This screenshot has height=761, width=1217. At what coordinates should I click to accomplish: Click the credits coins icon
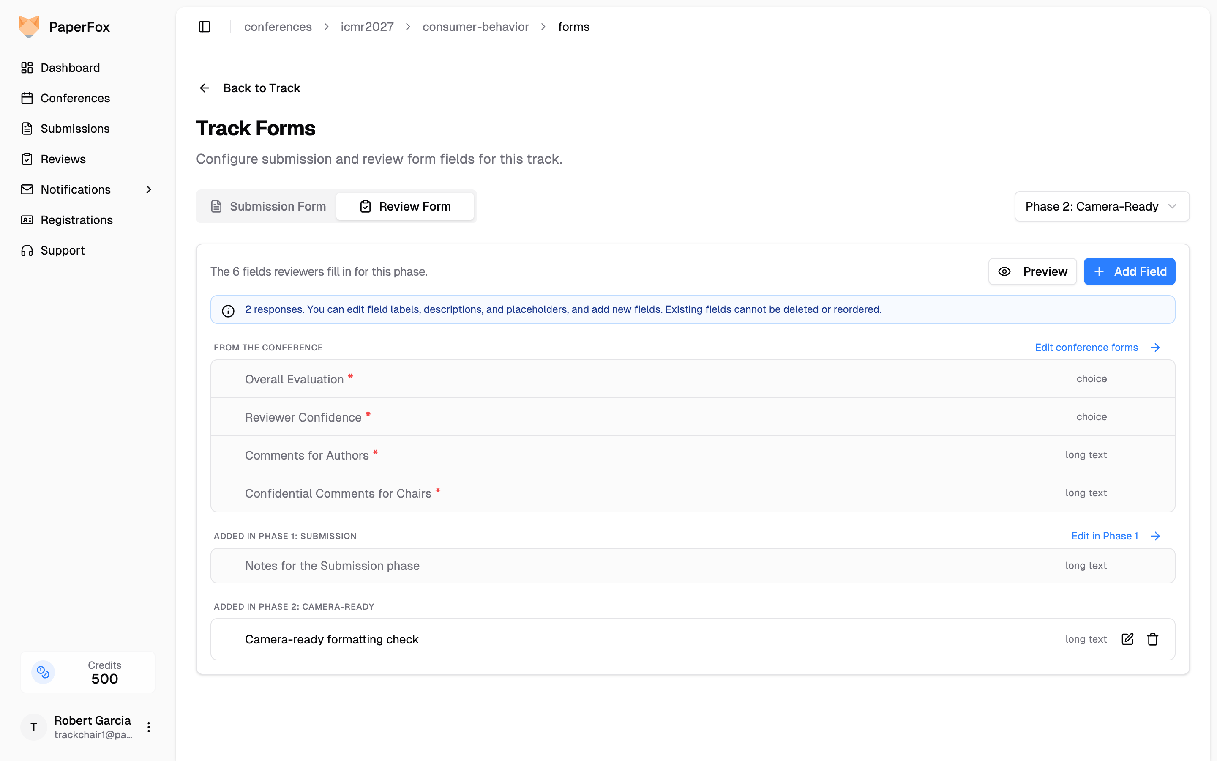pyautogui.click(x=43, y=672)
